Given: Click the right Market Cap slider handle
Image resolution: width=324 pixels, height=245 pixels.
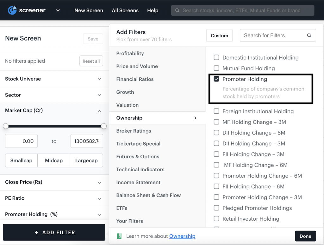Looking at the screenshot, I should pyautogui.click(x=104, y=126).
